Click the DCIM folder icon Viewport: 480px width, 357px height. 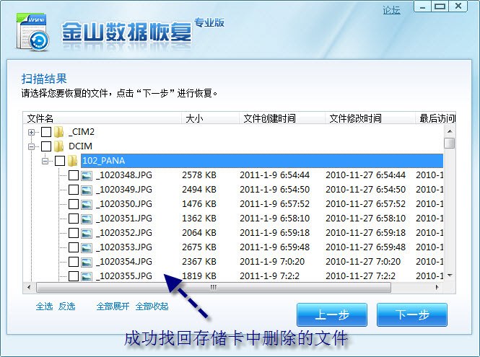tap(58, 146)
